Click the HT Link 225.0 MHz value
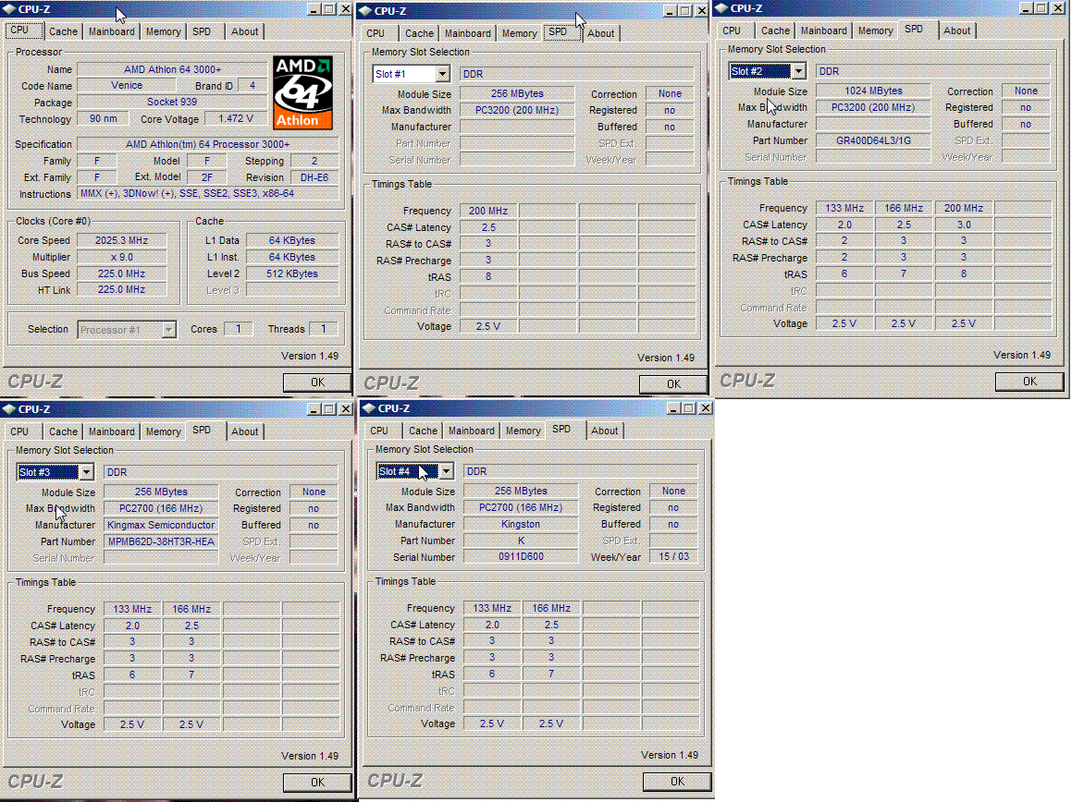Image resolution: width=1072 pixels, height=802 pixels. pyautogui.click(x=122, y=289)
